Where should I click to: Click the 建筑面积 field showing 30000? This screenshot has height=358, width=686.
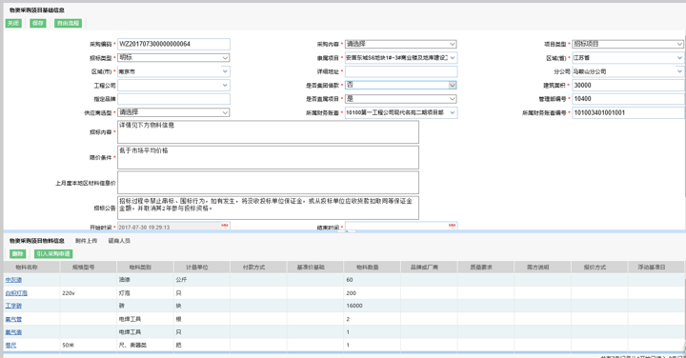click(x=628, y=86)
